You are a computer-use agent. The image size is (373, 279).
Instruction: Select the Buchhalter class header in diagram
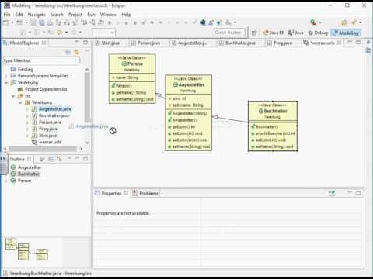[x=273, y=111]
